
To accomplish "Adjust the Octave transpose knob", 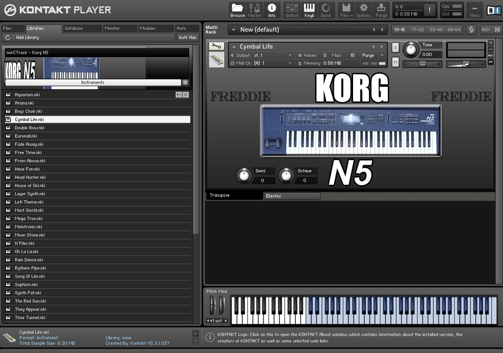I will point(286,176).
